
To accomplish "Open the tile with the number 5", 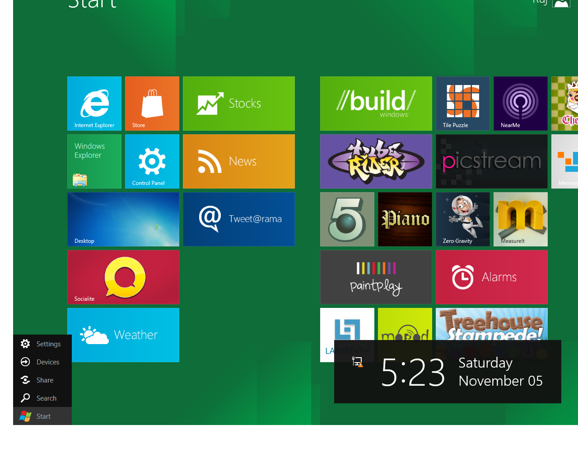I will point(347,219).
